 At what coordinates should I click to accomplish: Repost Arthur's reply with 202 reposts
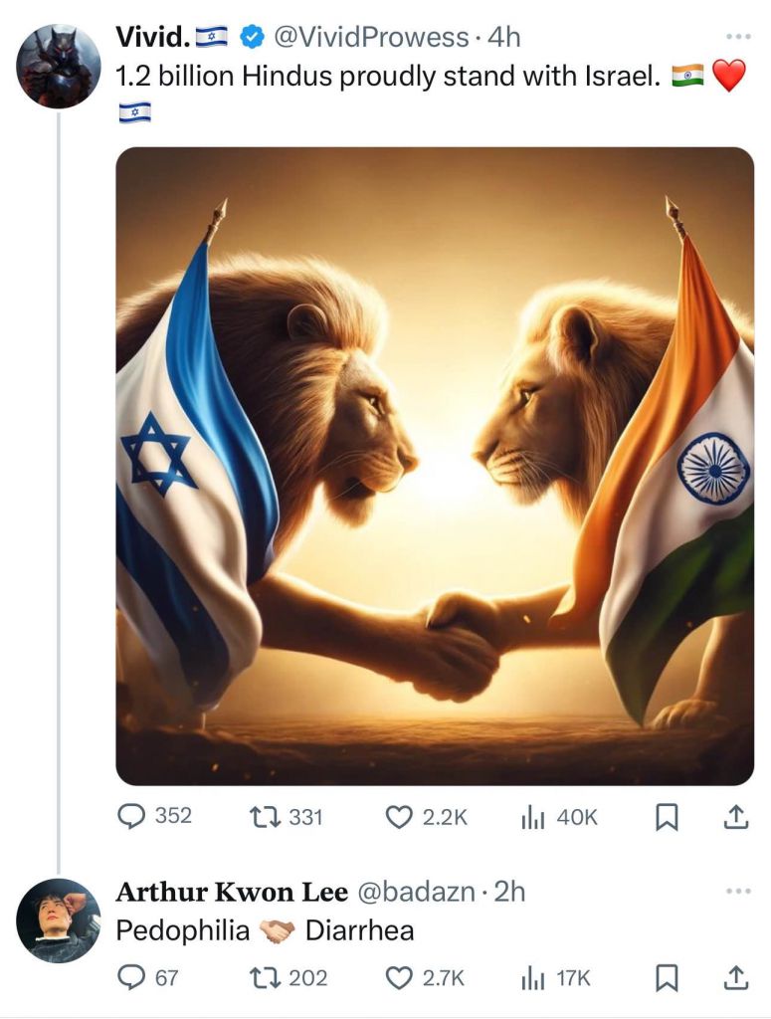(x=265, y=978)
